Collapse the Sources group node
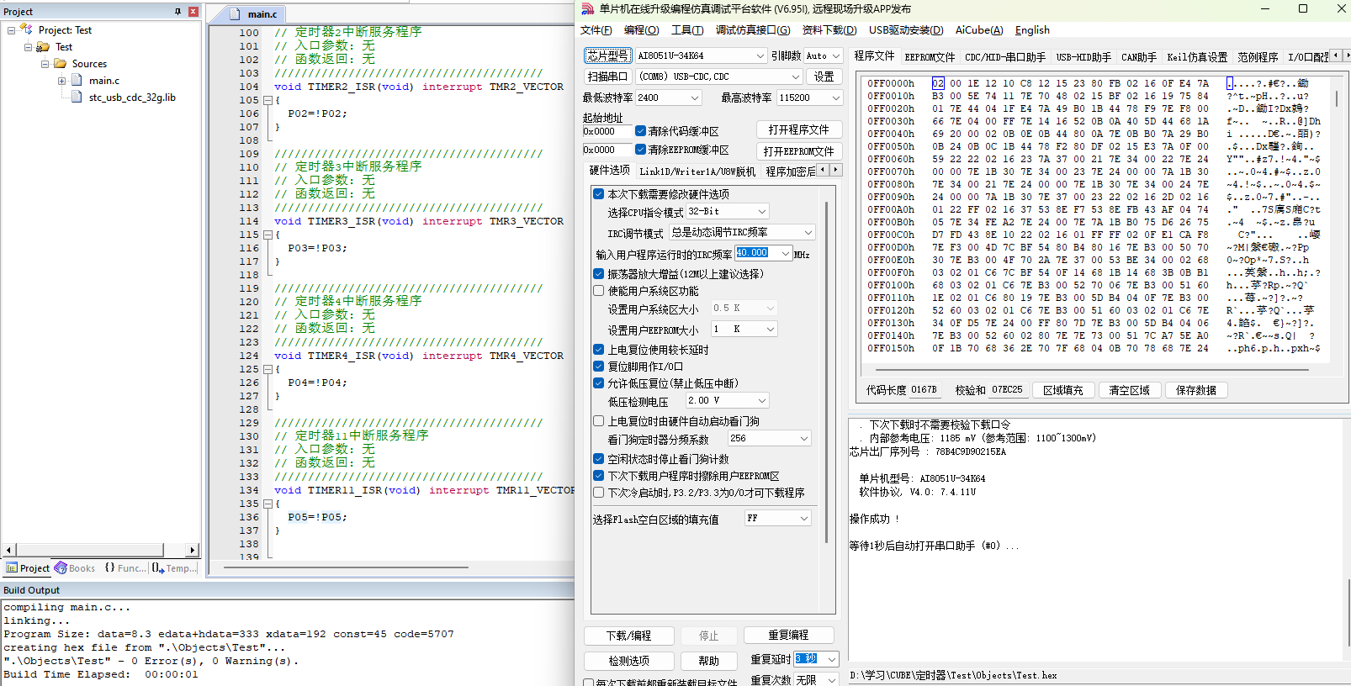 click(45, 64)
